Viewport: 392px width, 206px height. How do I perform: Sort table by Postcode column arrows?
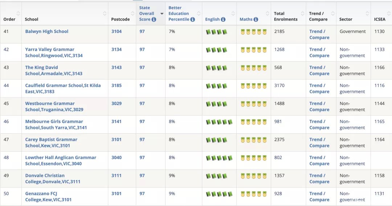(x=132, y=13)
